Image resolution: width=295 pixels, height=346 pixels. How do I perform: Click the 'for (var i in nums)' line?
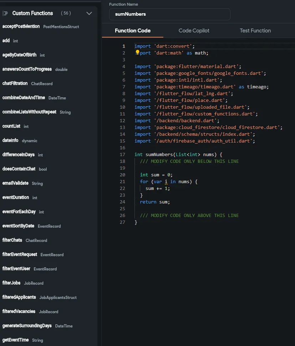[x=169, y=182]
